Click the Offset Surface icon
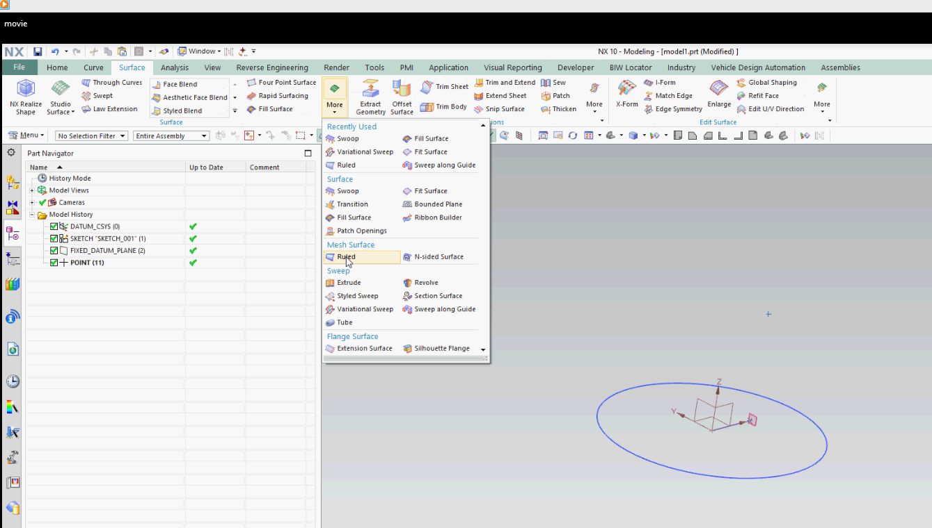Screen dimensions: 932x528 402,89
